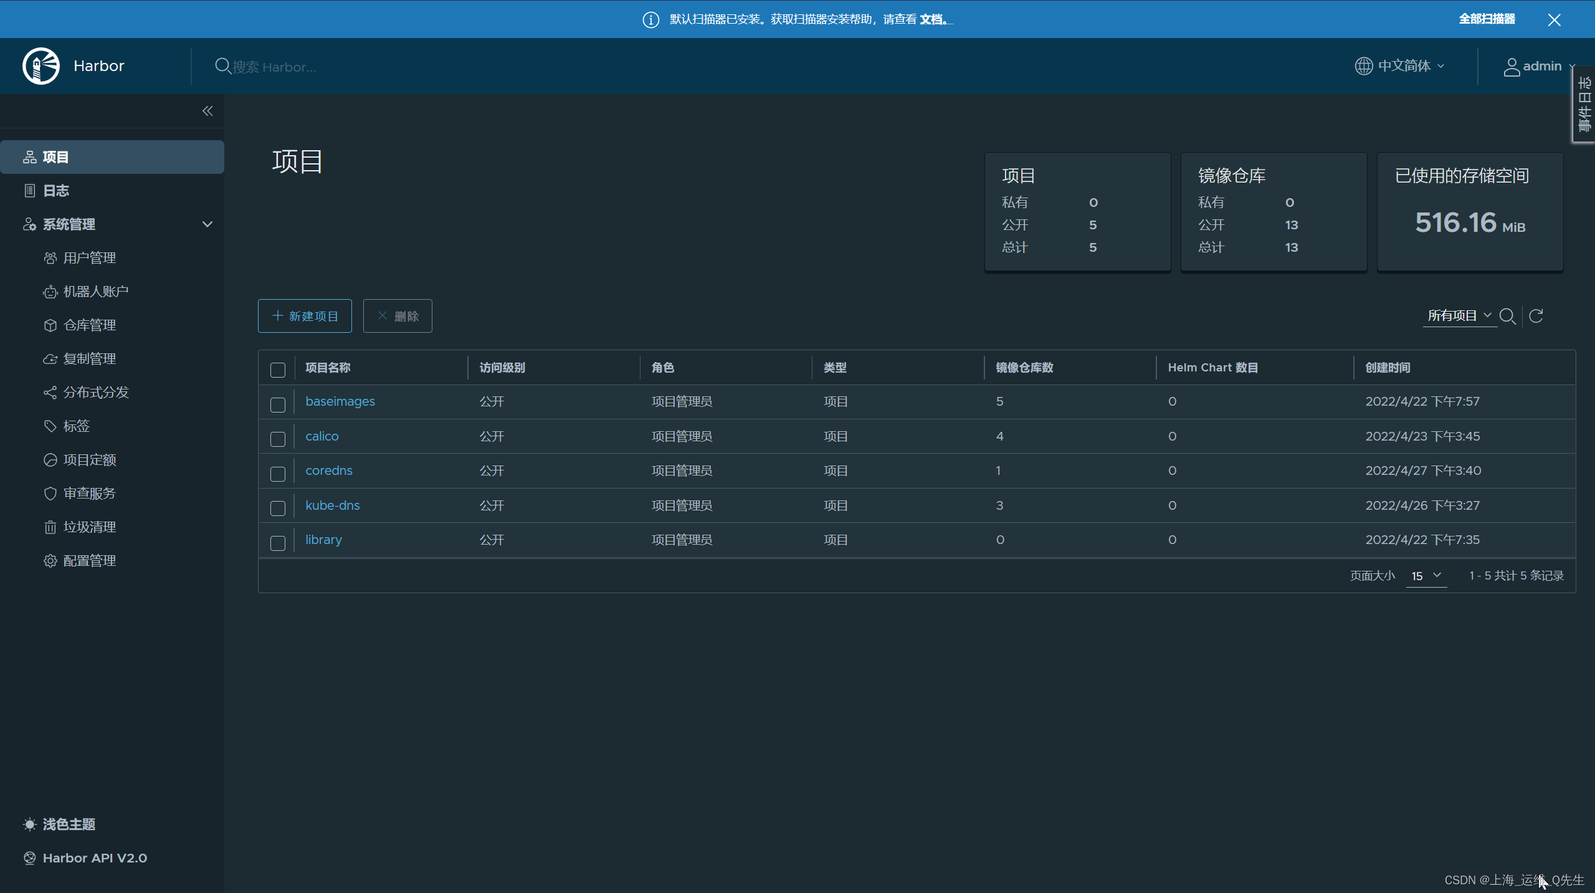Check the baseimages project checkbox
Image resolution: width=1595 pixels, height=893 pixels.
[x=278, y=404]
